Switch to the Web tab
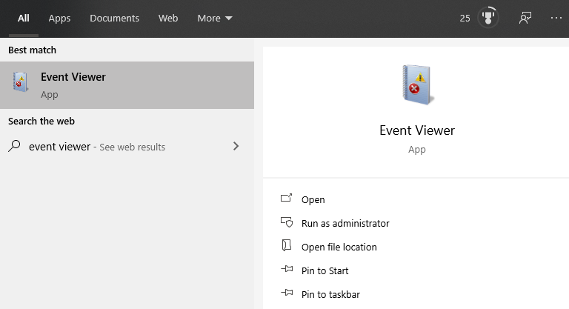Screen dimensions: 569x309 pyautogui.click(x=168, y=19)
